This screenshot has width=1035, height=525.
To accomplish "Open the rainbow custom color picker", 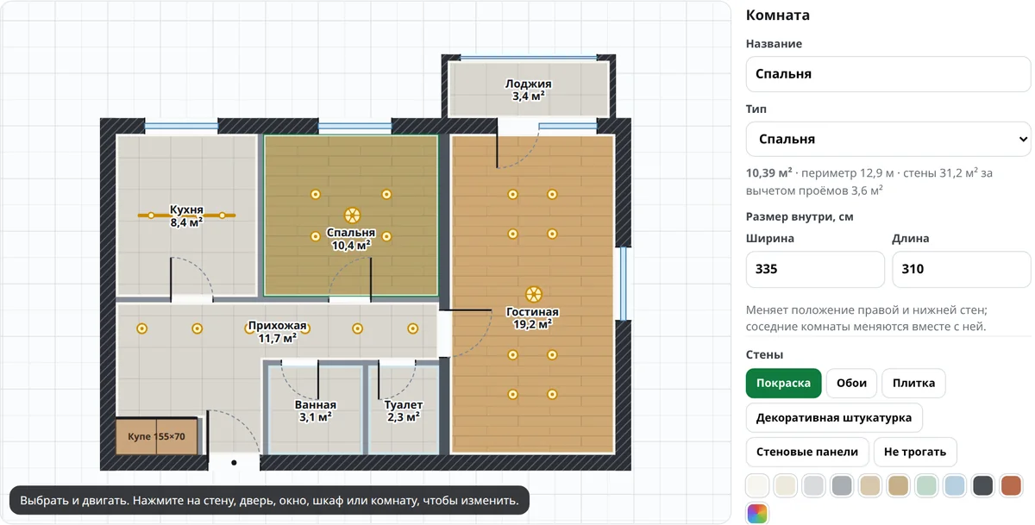I will coord(758,514).
